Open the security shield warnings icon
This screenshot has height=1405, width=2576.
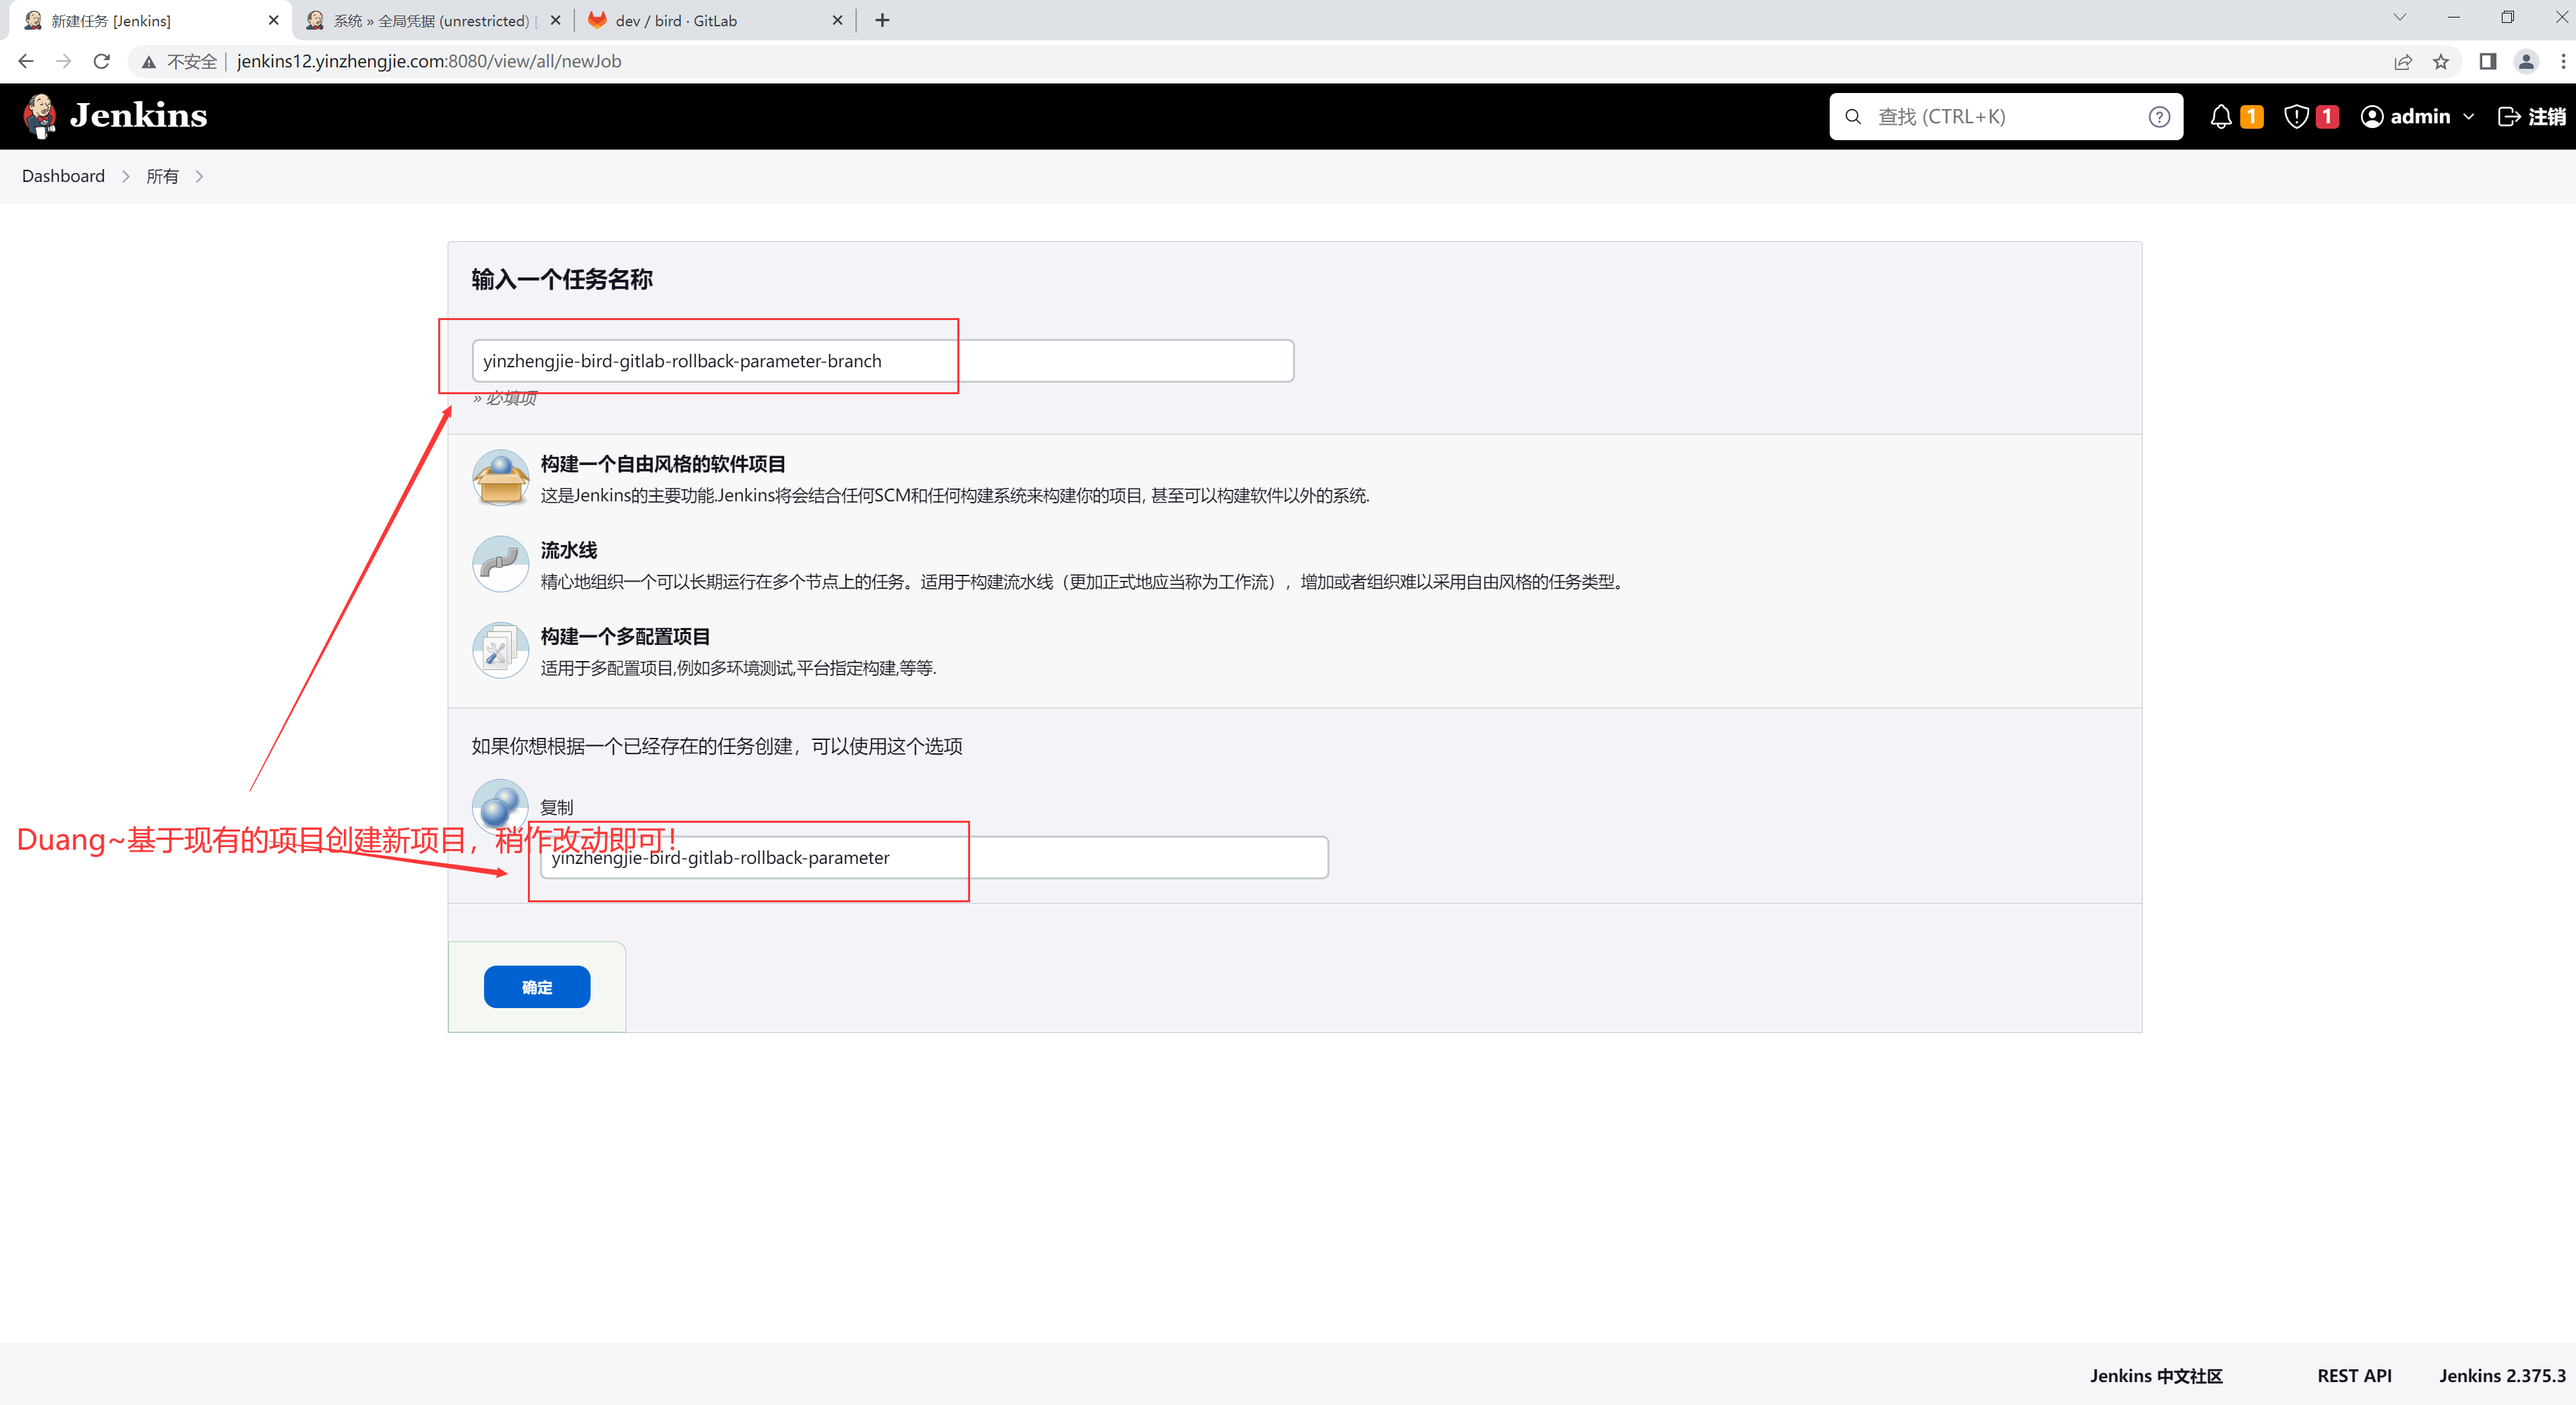[2296, 117]
